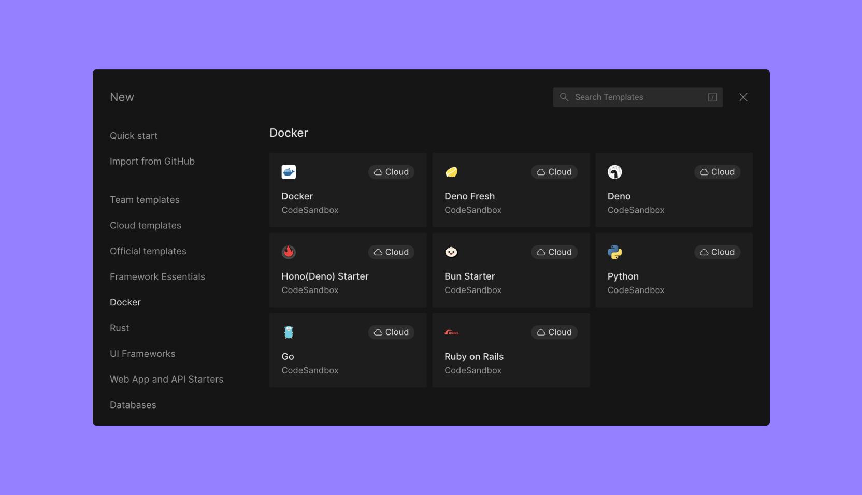Open the Cloud templates category
The width and height of the screenshot is (862, 495).
point(146,226)
